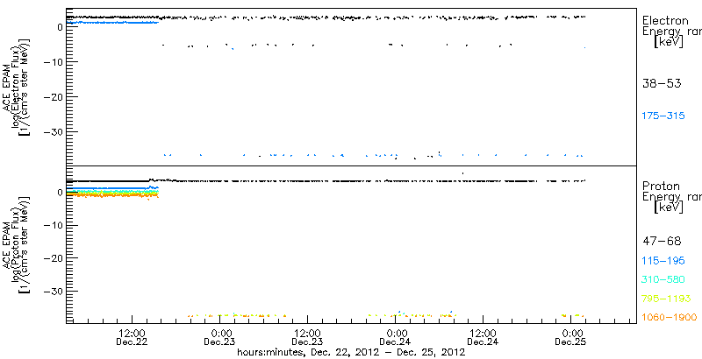Click the 12:00 Dec.24 time axis label

(x=484, y=338)
